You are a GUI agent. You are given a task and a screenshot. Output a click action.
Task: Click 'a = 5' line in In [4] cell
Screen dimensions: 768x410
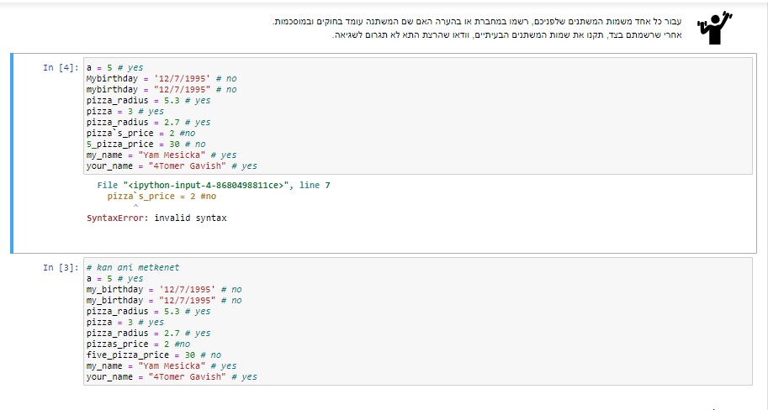tap(114, 67)
